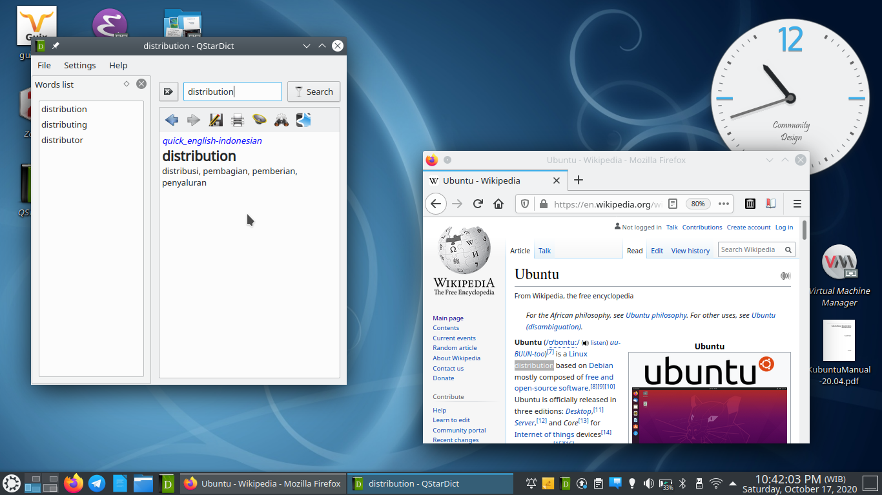Select 'distributing' in the Words list

coord(64,124)
